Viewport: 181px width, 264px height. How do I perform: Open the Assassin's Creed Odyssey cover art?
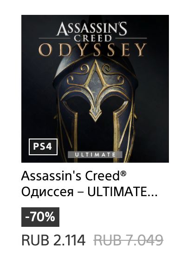coord(95,89)
